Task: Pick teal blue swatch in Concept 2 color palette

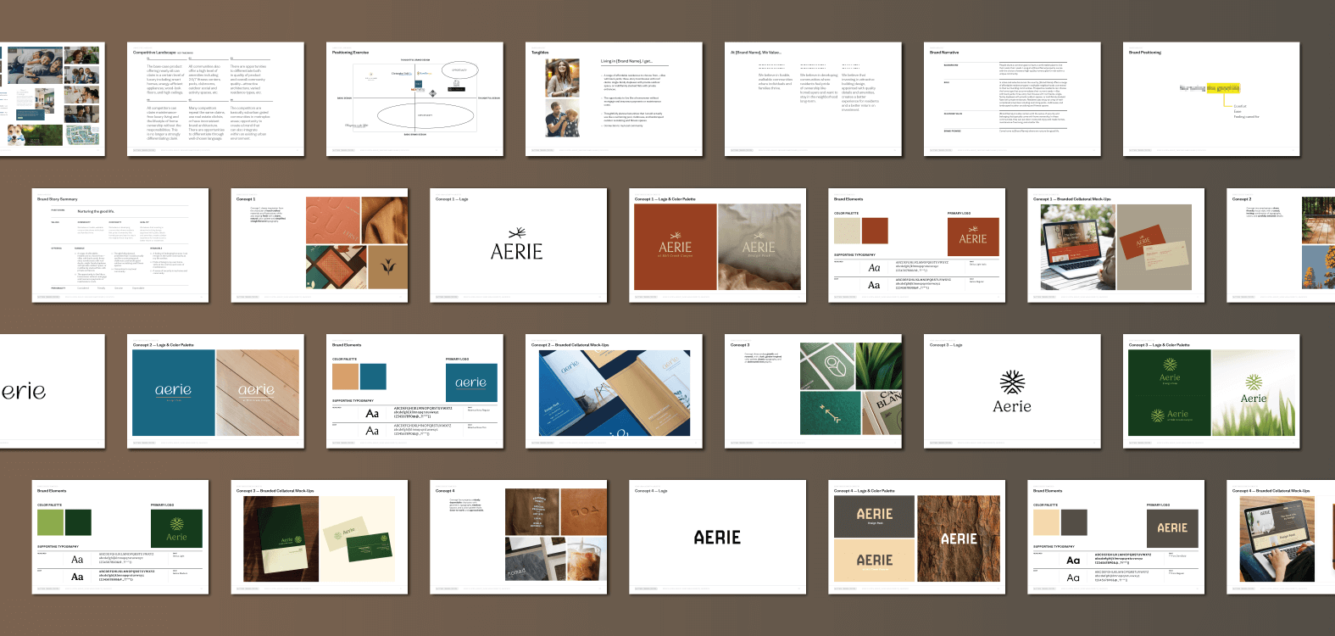Action: click(x=373, y=377)
